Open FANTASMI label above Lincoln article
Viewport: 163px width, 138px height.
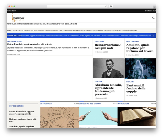98,82
